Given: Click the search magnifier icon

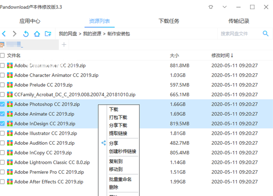Looking at the screenshot, I should 266,33.
